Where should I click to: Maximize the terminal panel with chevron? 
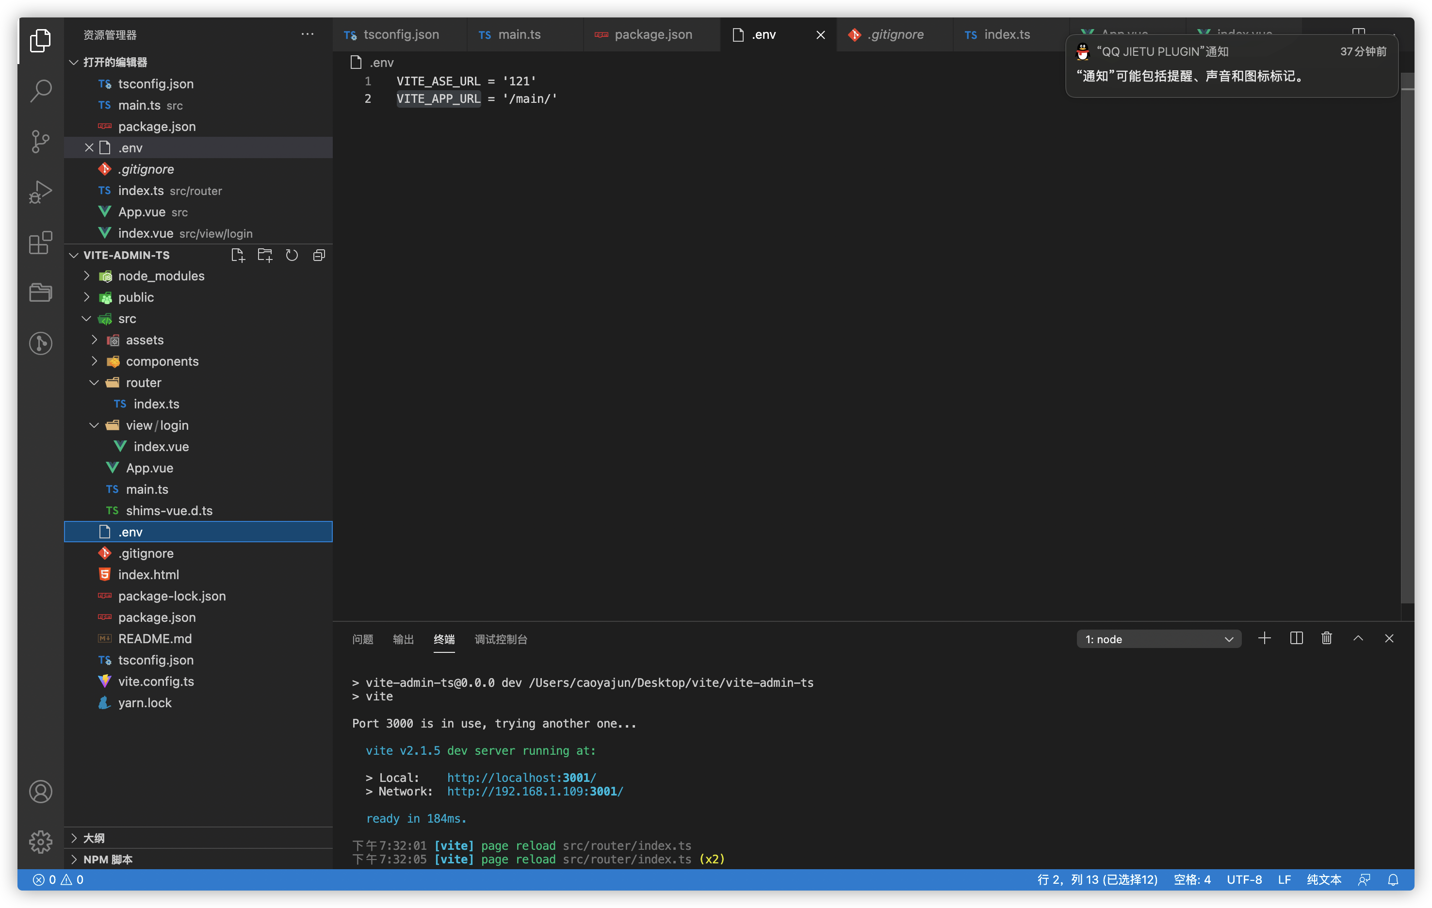[x=1358, y=639]
